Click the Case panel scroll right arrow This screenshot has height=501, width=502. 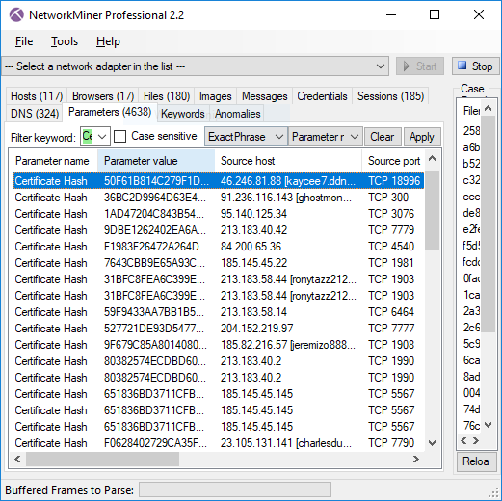coord(476,440)
